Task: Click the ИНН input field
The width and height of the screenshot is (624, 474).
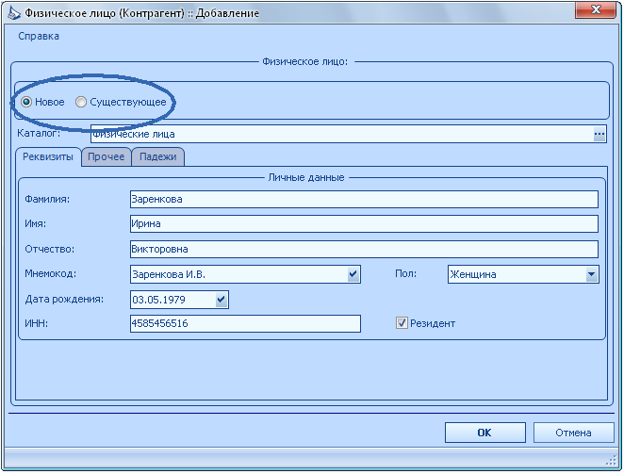Action: [x=245, y=323]
